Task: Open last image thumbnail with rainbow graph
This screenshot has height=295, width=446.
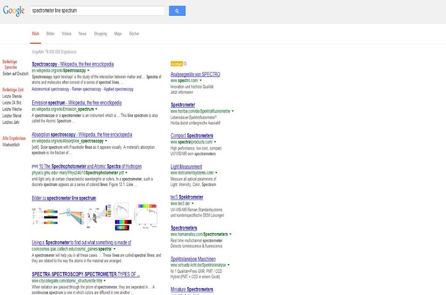Action: (147, 215)
